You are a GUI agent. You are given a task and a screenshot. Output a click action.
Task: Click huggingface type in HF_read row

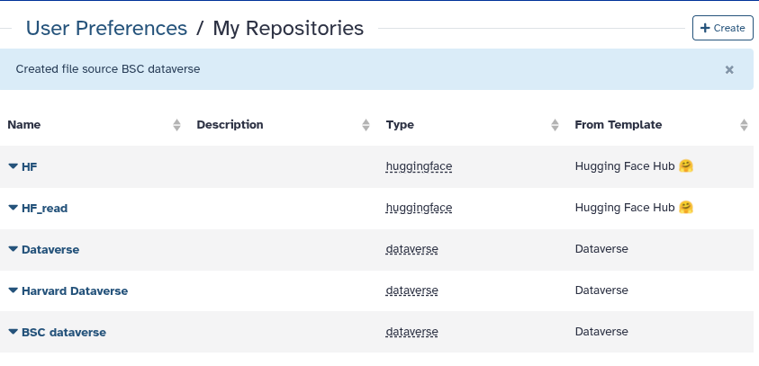[x=419, y=208]
